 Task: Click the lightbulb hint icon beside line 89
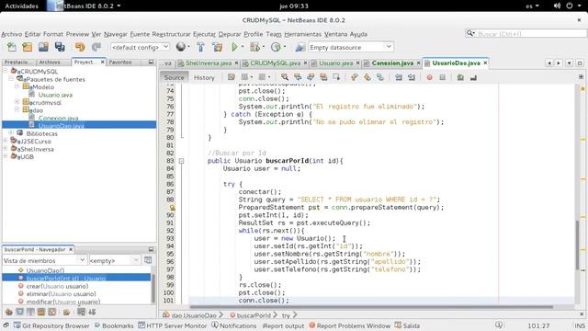pos(172,208)
